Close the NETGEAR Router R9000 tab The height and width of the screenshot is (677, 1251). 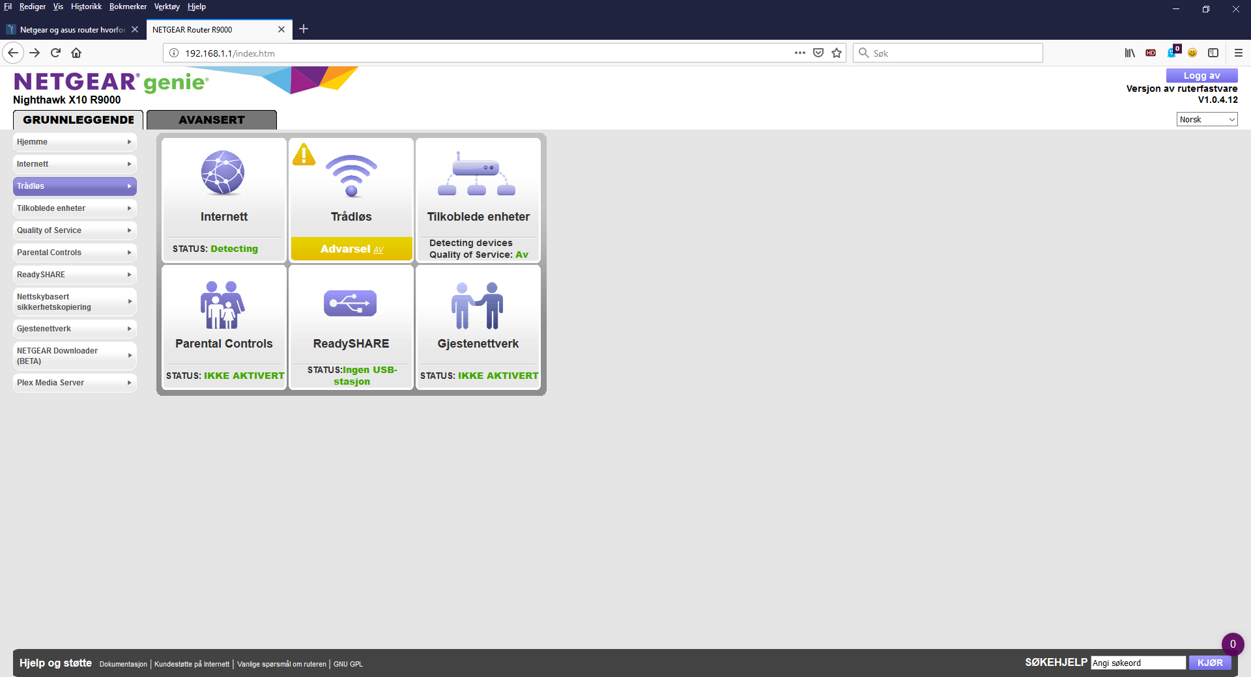[281, 29]
